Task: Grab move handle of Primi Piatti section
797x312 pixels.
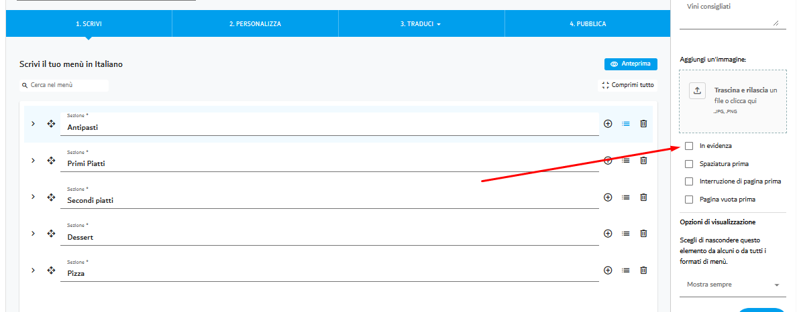Action: (51, 160)
